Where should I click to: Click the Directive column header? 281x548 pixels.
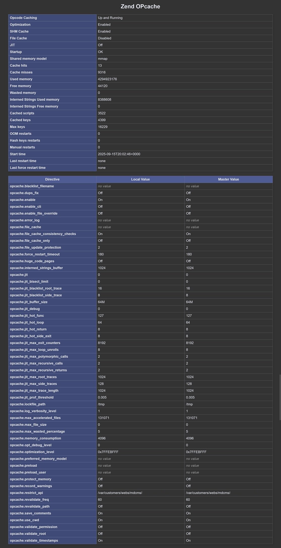[52, 179]
